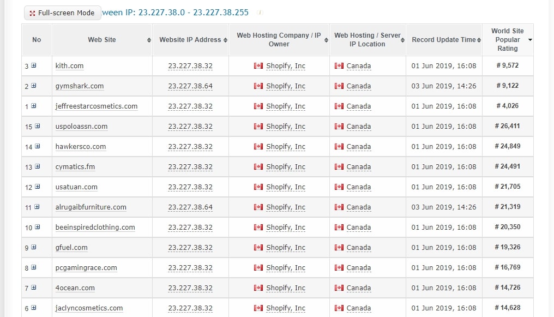
Task: Click the Full-screen Mode button
Action: pos(62,13)
